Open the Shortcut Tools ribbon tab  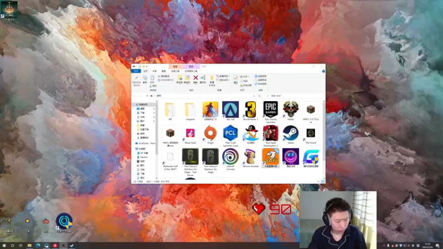click(175, 71)
